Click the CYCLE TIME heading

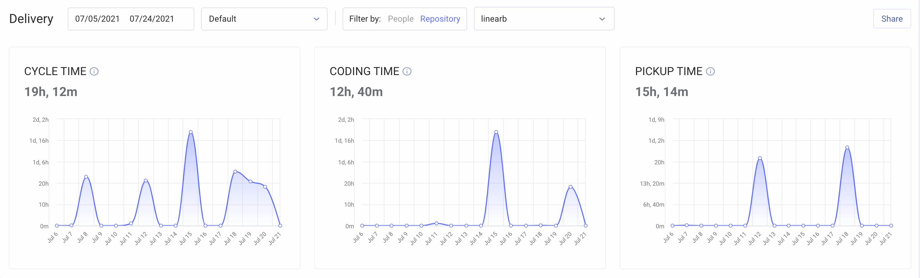point(56,71)
